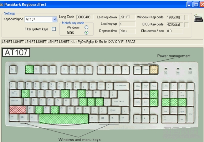Click the green highlighted I key

(81, 93)
